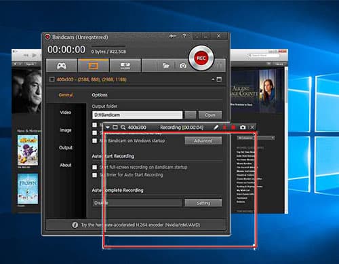The height and width of the screenshot is (264, 339).
Task: Click the Setting button for auto complete
Action: 203,203
